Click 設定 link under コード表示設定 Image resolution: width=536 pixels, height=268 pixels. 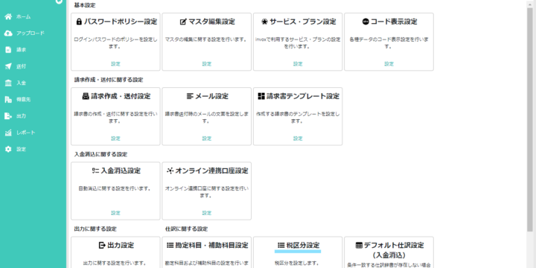click(x=389, y=64)
